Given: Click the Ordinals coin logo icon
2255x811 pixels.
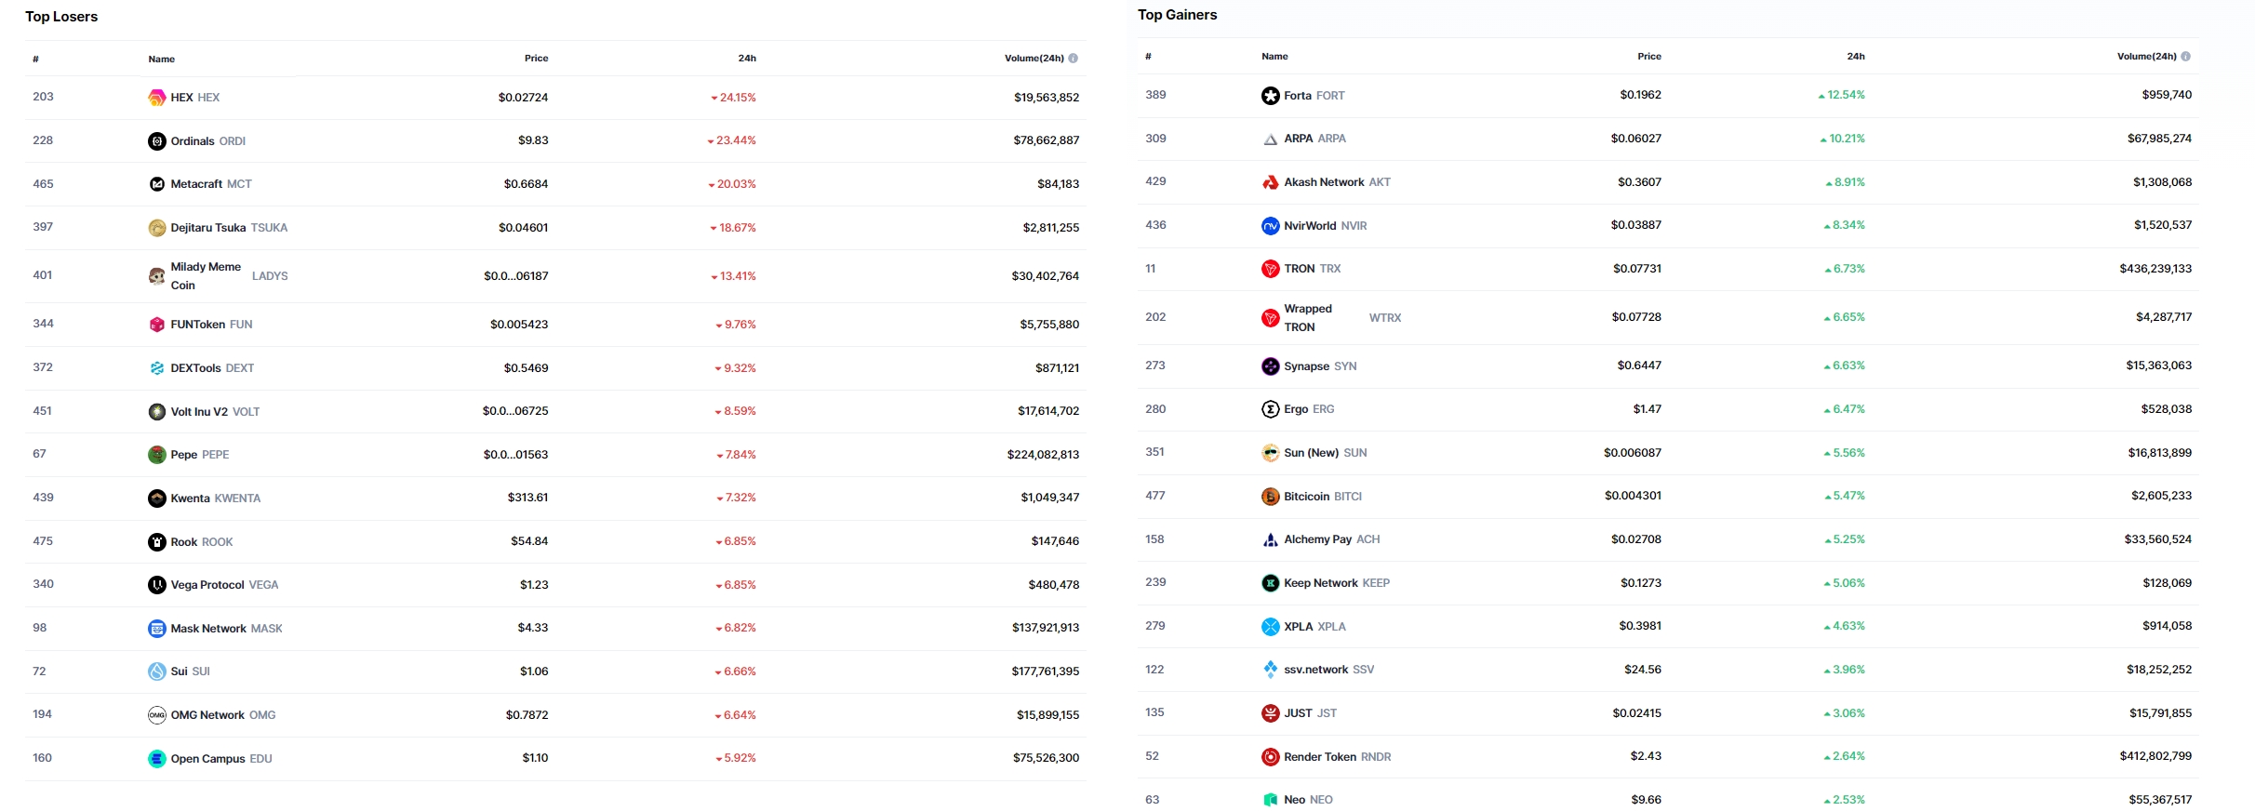Looking at the screenshot, I should point(156,141).
